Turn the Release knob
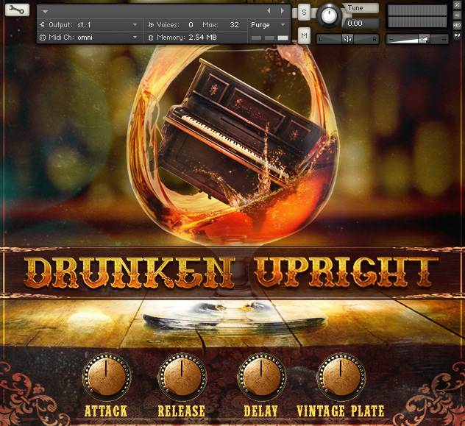The width and height of the screenshot is (465, 426). click(x=182, y=376)
